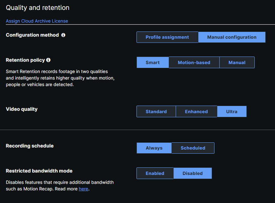
Task: Enable restricted bandwidth mode
Action: [x=155, y=173]
